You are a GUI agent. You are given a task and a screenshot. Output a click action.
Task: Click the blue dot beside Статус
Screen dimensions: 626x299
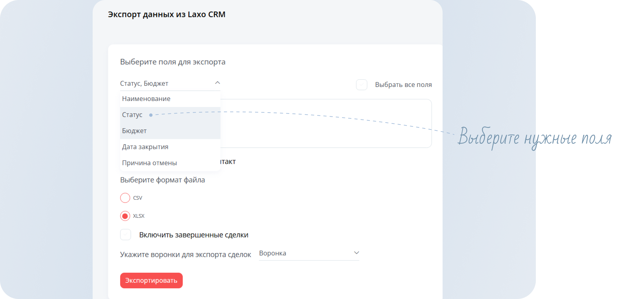point(151,115)
